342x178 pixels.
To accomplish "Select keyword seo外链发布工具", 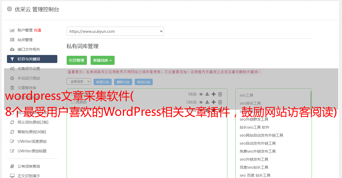I will [254, 159].
